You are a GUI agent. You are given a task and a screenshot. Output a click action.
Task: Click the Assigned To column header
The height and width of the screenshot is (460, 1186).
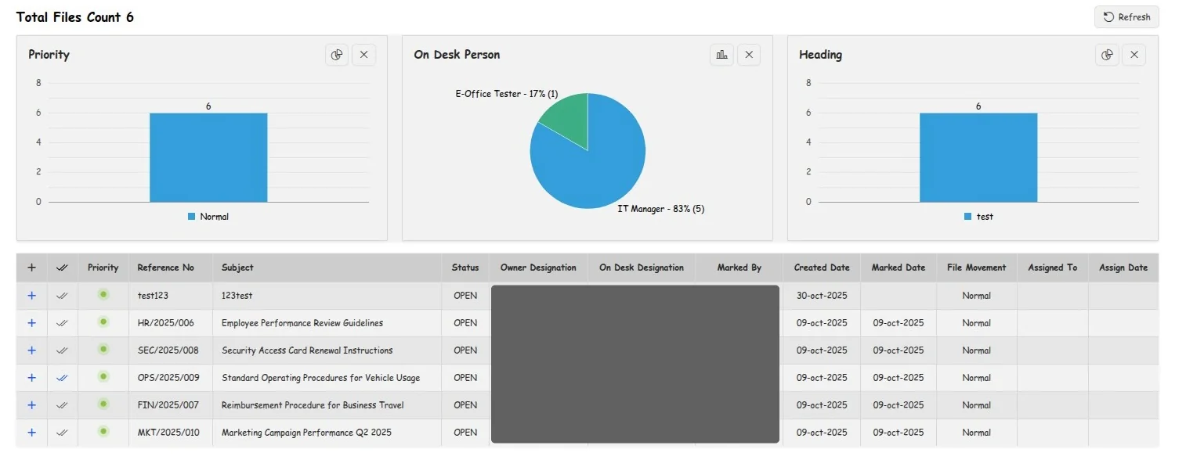[x=1052, y=268]
